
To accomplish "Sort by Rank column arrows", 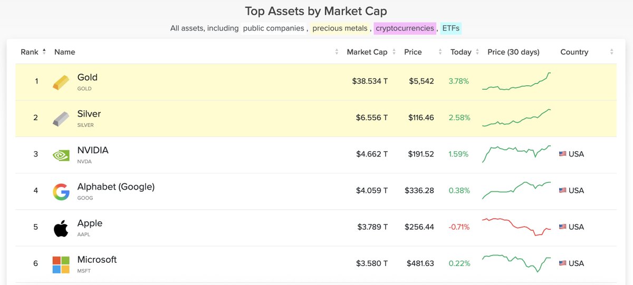I will click(x=44, y=52).
